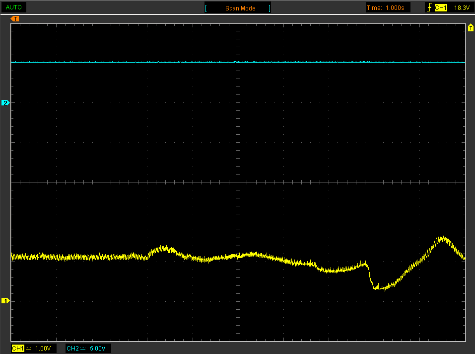Select the channel 1 ground marker
This screenshot has width=475, height=354.
point(5,301)
